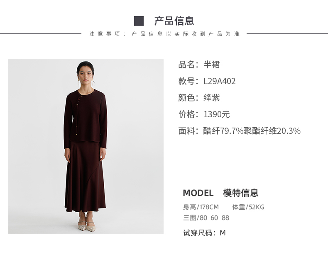
Task: Open the model photo of the maroon skirt
Action: [86, 146]
